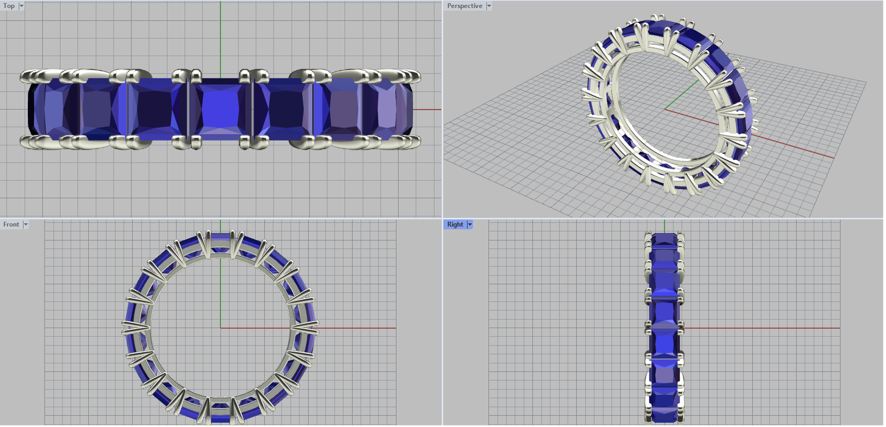The width and height of the screenshot is (886, 427).
Task: Select the rightmost gemstone in Top view
Action: pos(393,108)
